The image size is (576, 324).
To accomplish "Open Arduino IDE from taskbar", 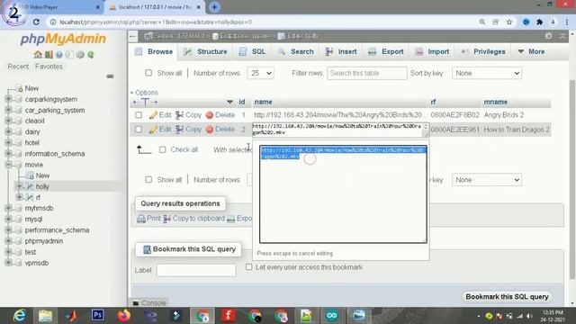I will (332, 316).
